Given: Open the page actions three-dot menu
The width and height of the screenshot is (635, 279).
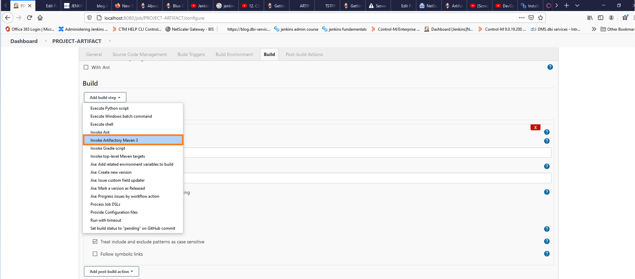Looking at the screenshot, I should tap(521, 18).
